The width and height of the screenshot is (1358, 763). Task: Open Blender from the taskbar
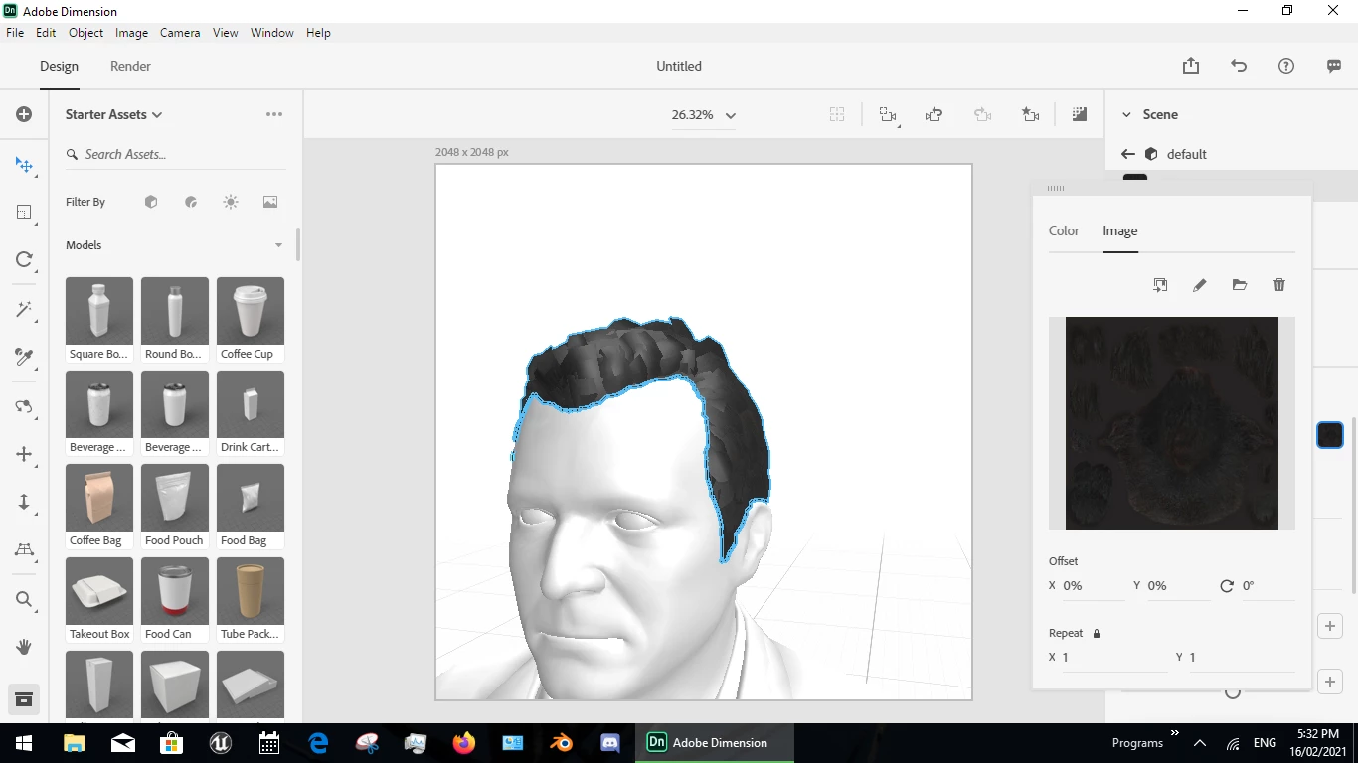point(563,742)
